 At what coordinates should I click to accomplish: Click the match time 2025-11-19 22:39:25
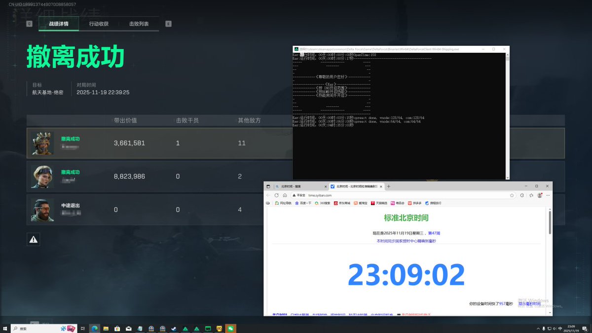(103, 92)
